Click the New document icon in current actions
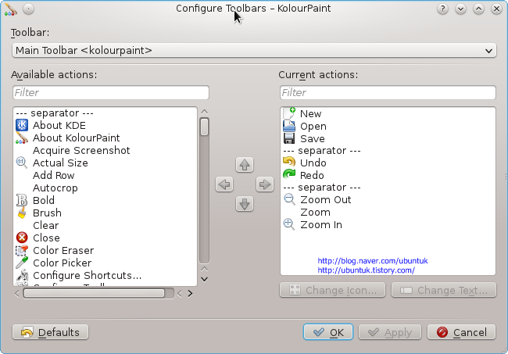Image resolution: width=508 pixels, height=354 pixels. [x=289, y=113]
